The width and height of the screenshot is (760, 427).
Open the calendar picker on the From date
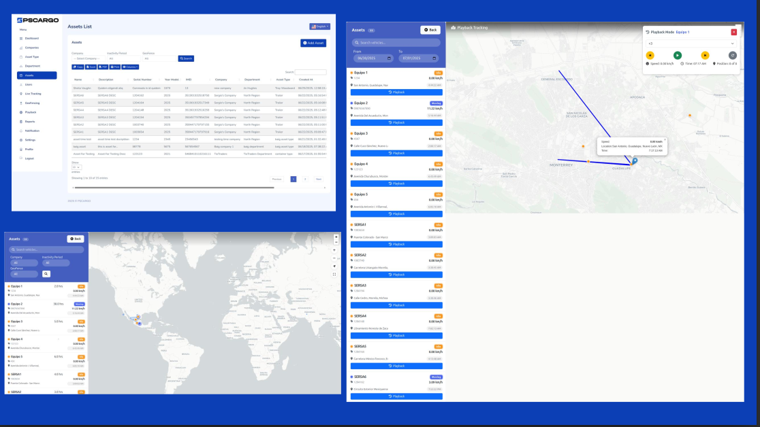[x=389, y=58]
